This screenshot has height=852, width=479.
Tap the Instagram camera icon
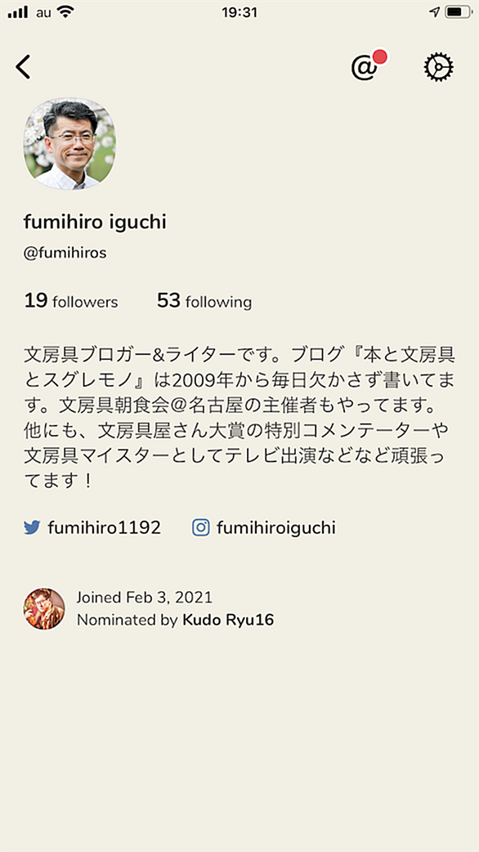(201, 527)
